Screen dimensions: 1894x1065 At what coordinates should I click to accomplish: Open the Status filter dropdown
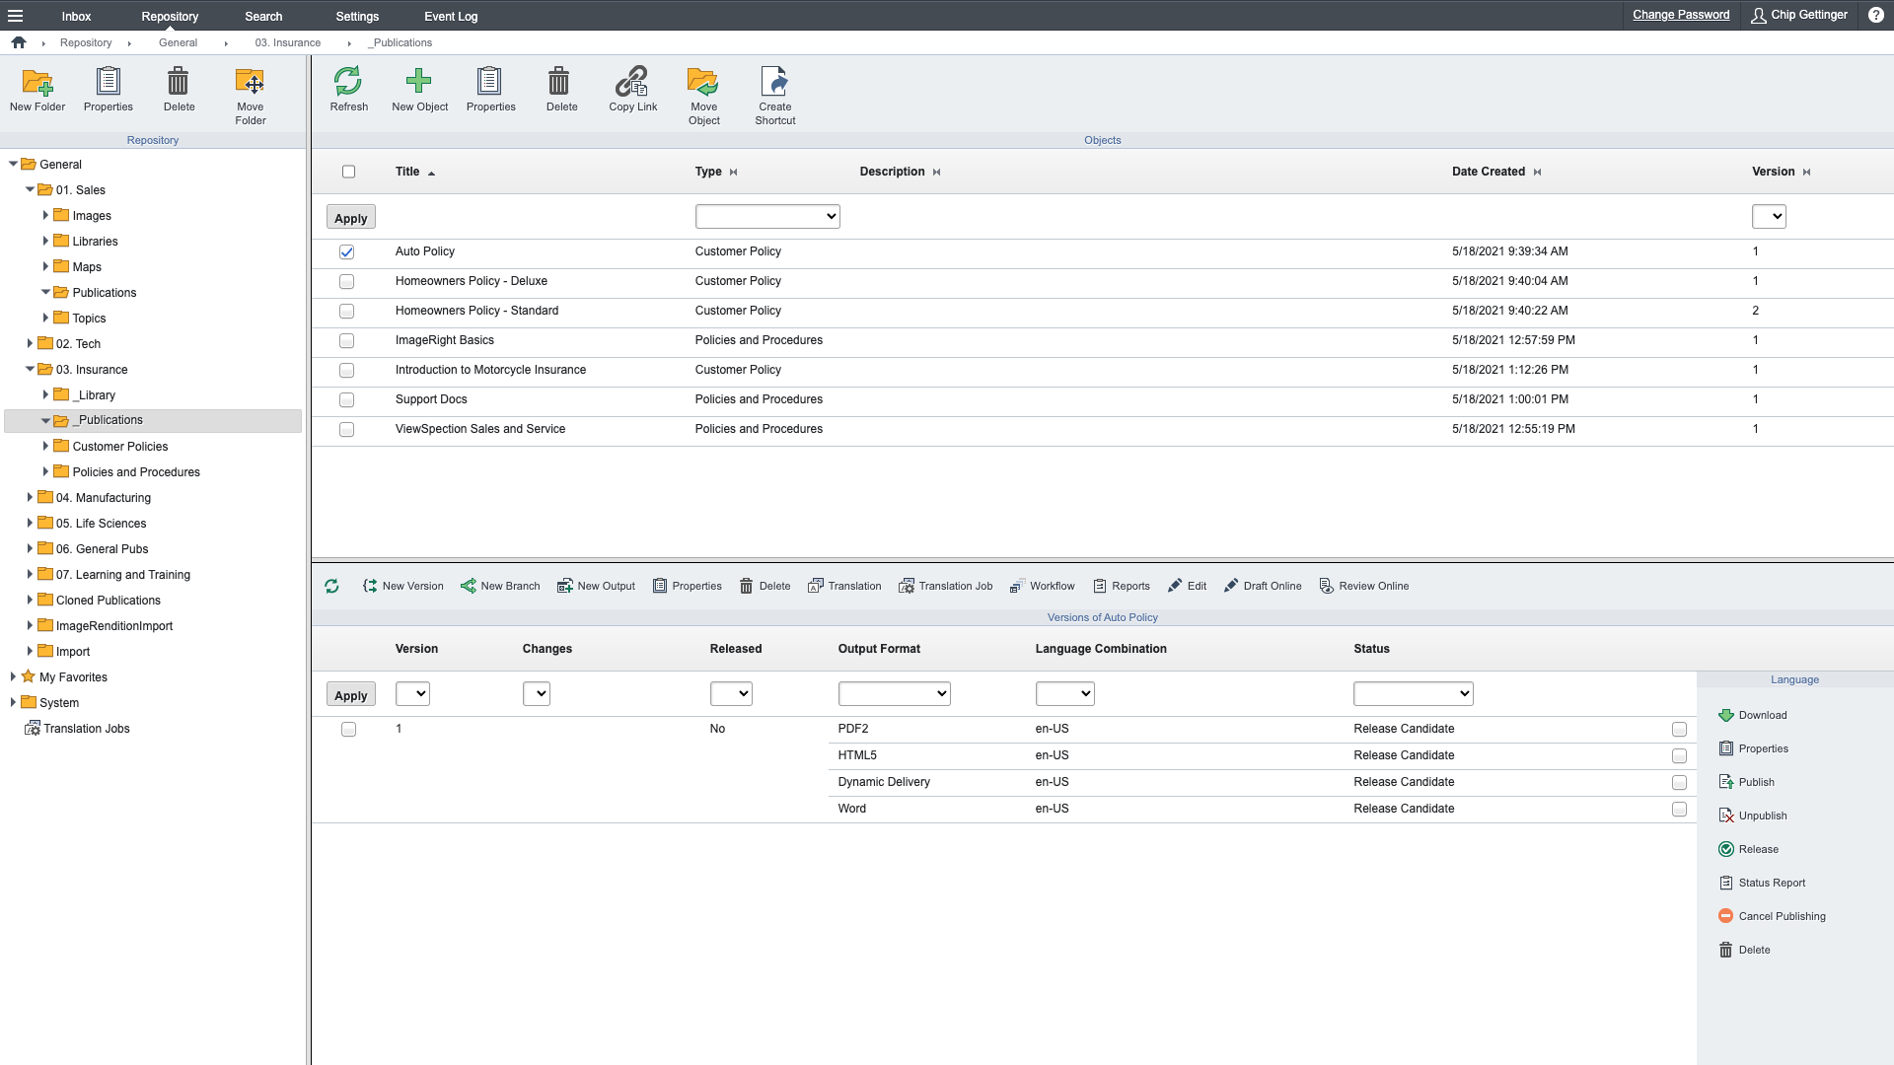[x=1413, y=694]
